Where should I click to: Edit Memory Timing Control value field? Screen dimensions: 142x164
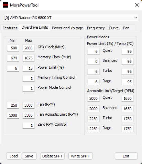(x=29, y=78)
